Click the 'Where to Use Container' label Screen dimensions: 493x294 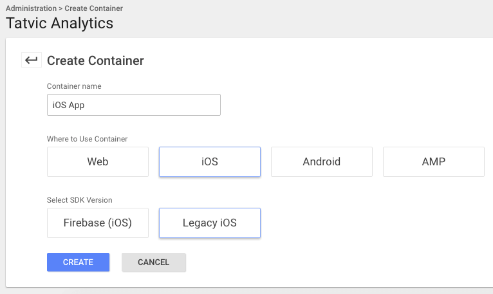pyautogui.click(x=87, y=139)
